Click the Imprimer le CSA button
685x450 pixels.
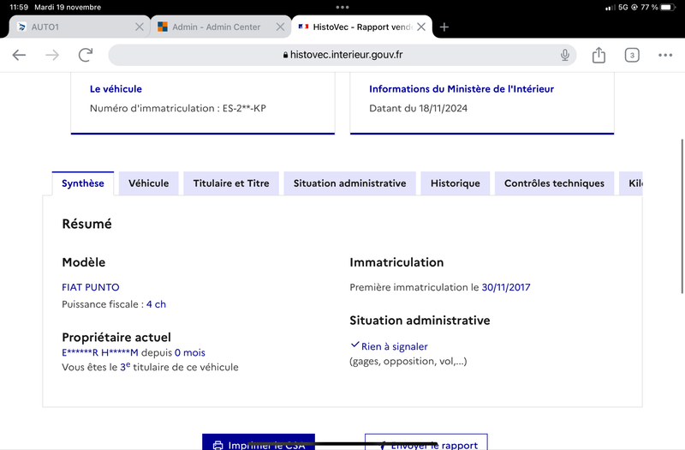[259, 442]
